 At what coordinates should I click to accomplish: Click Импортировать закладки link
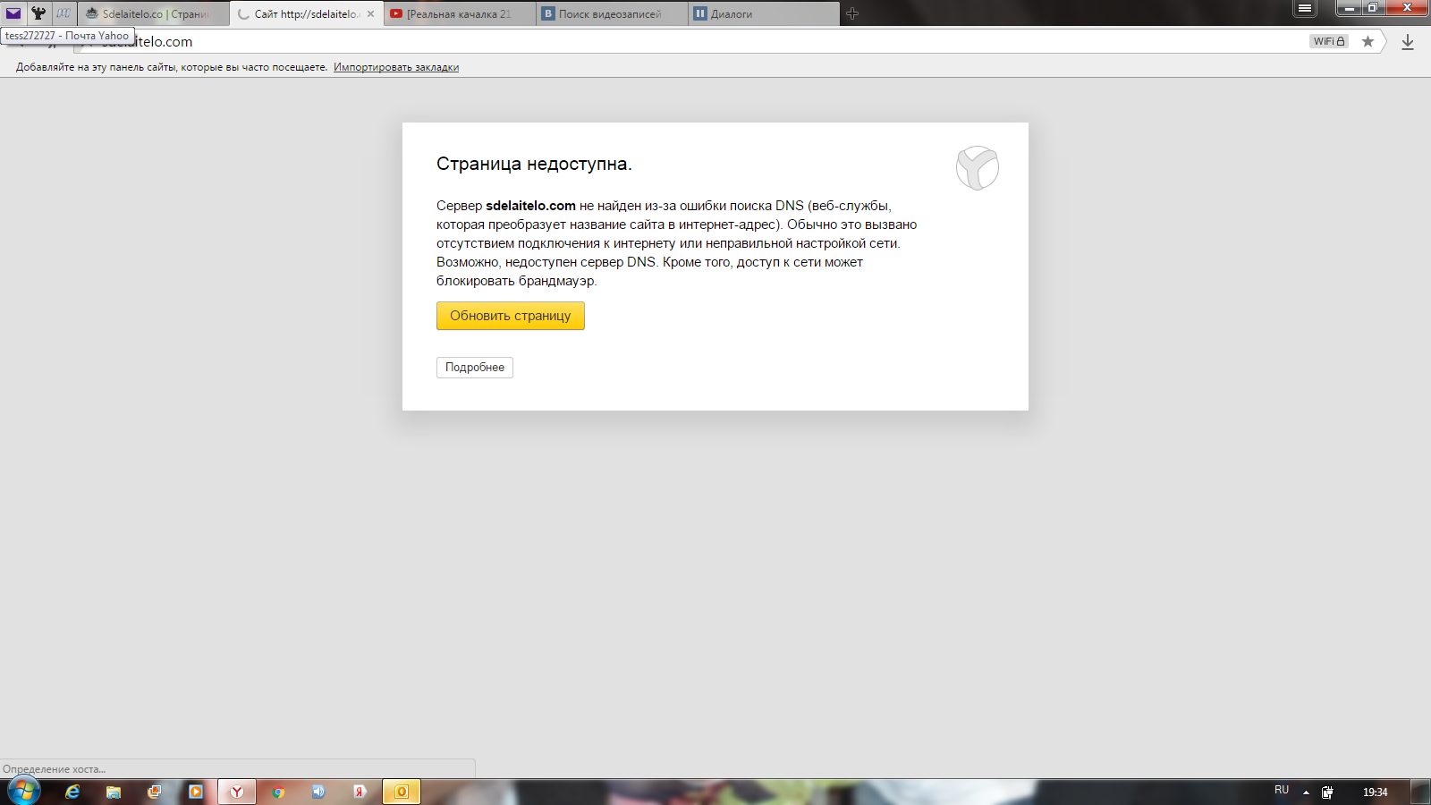tap(396, 67)
